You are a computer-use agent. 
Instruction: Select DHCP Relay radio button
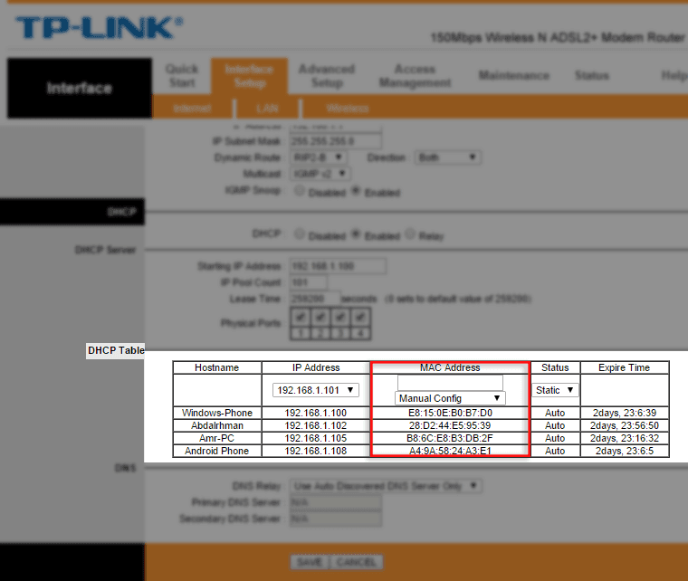click(x=410, y=234)
